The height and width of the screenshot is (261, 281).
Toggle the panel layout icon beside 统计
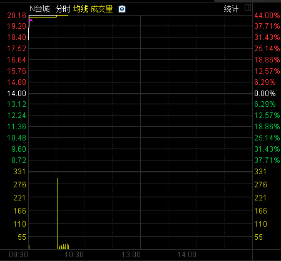click(248, 7)
